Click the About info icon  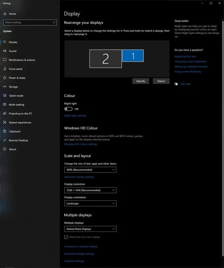tap(5, 149)
